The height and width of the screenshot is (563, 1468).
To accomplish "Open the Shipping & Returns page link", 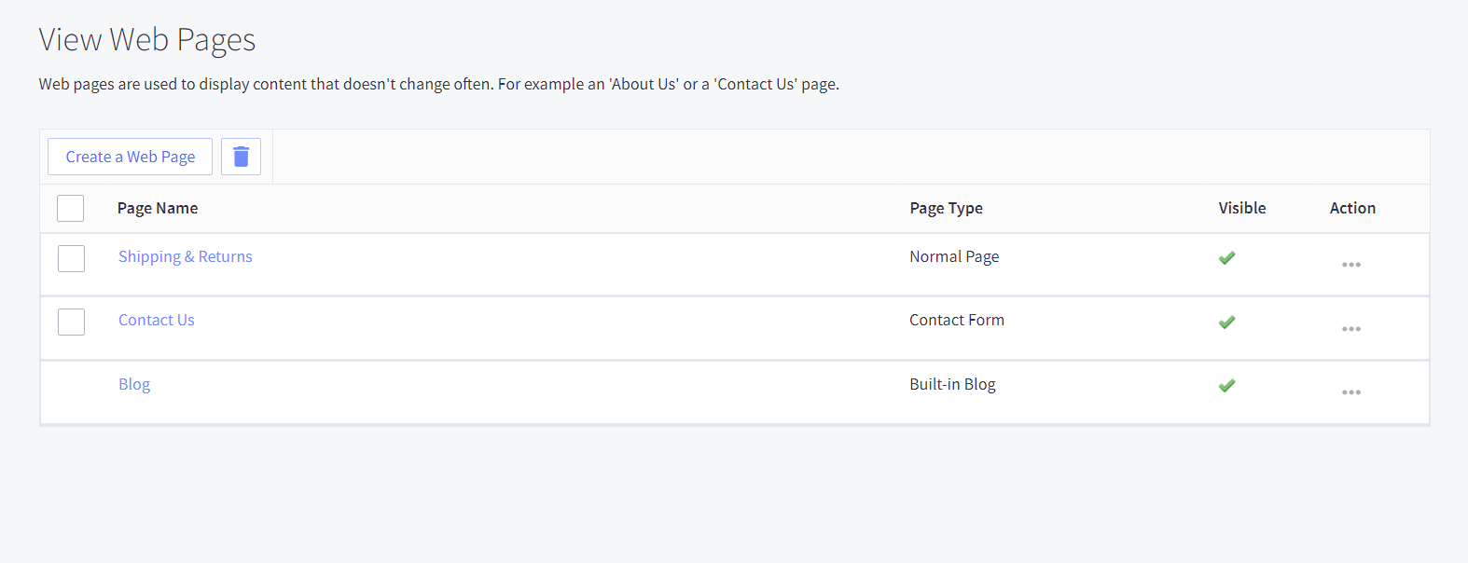I will [185, 256].
